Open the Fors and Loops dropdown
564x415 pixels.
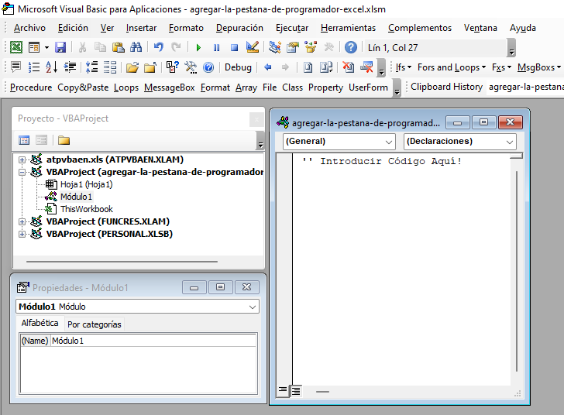click(452, 67)
